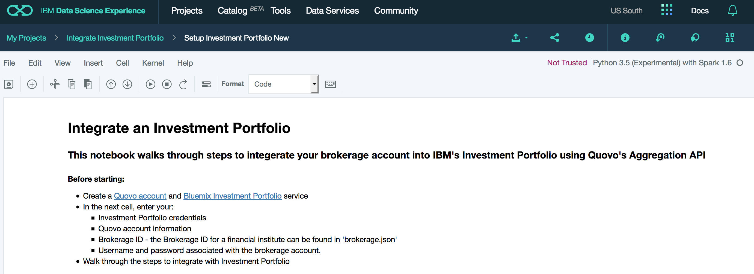Open the community bookmarks icon with squares
The width and height of the screenshot is (754, 274).
[730, 38]
